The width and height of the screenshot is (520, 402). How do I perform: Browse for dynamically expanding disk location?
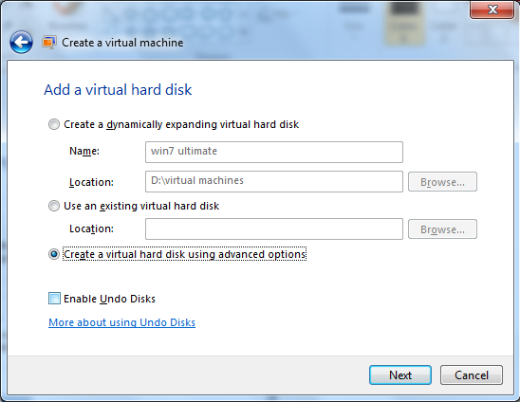(x=442, y=182)
